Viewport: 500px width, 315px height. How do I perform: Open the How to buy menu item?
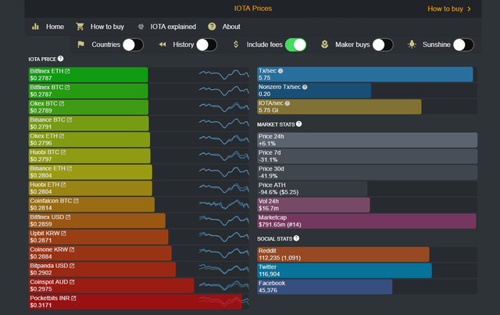pos(107,27)
